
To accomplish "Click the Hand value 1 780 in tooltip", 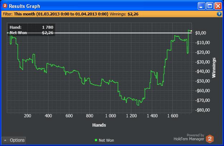I will [48, 27].
